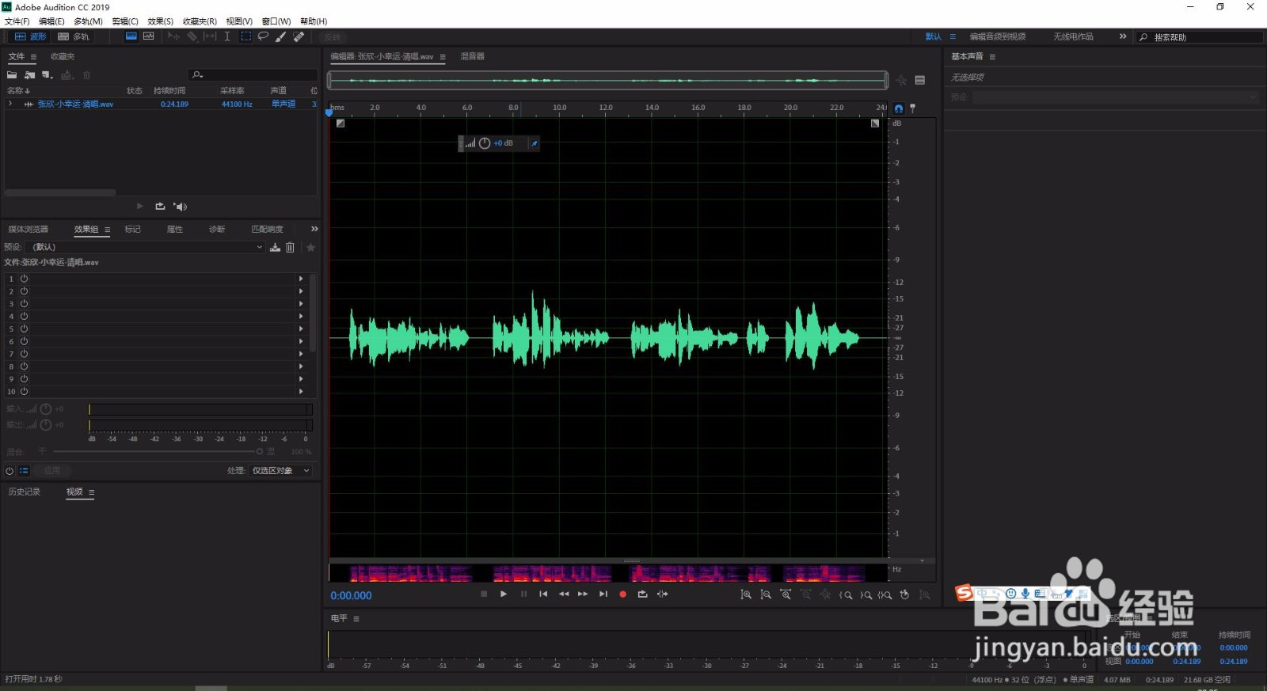Open effect list arrow for slot 3
The image size is (1267, 691).
tap(301, 304)
